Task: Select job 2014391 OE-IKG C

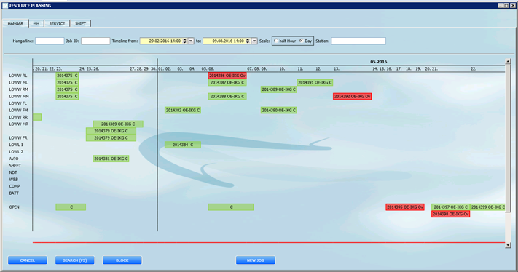Action: (x=315, y=82)
